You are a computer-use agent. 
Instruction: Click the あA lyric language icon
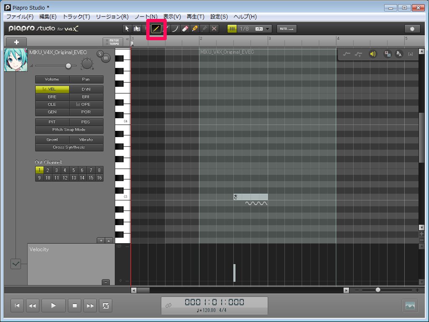pyautogui.click(x=399, y=54)
